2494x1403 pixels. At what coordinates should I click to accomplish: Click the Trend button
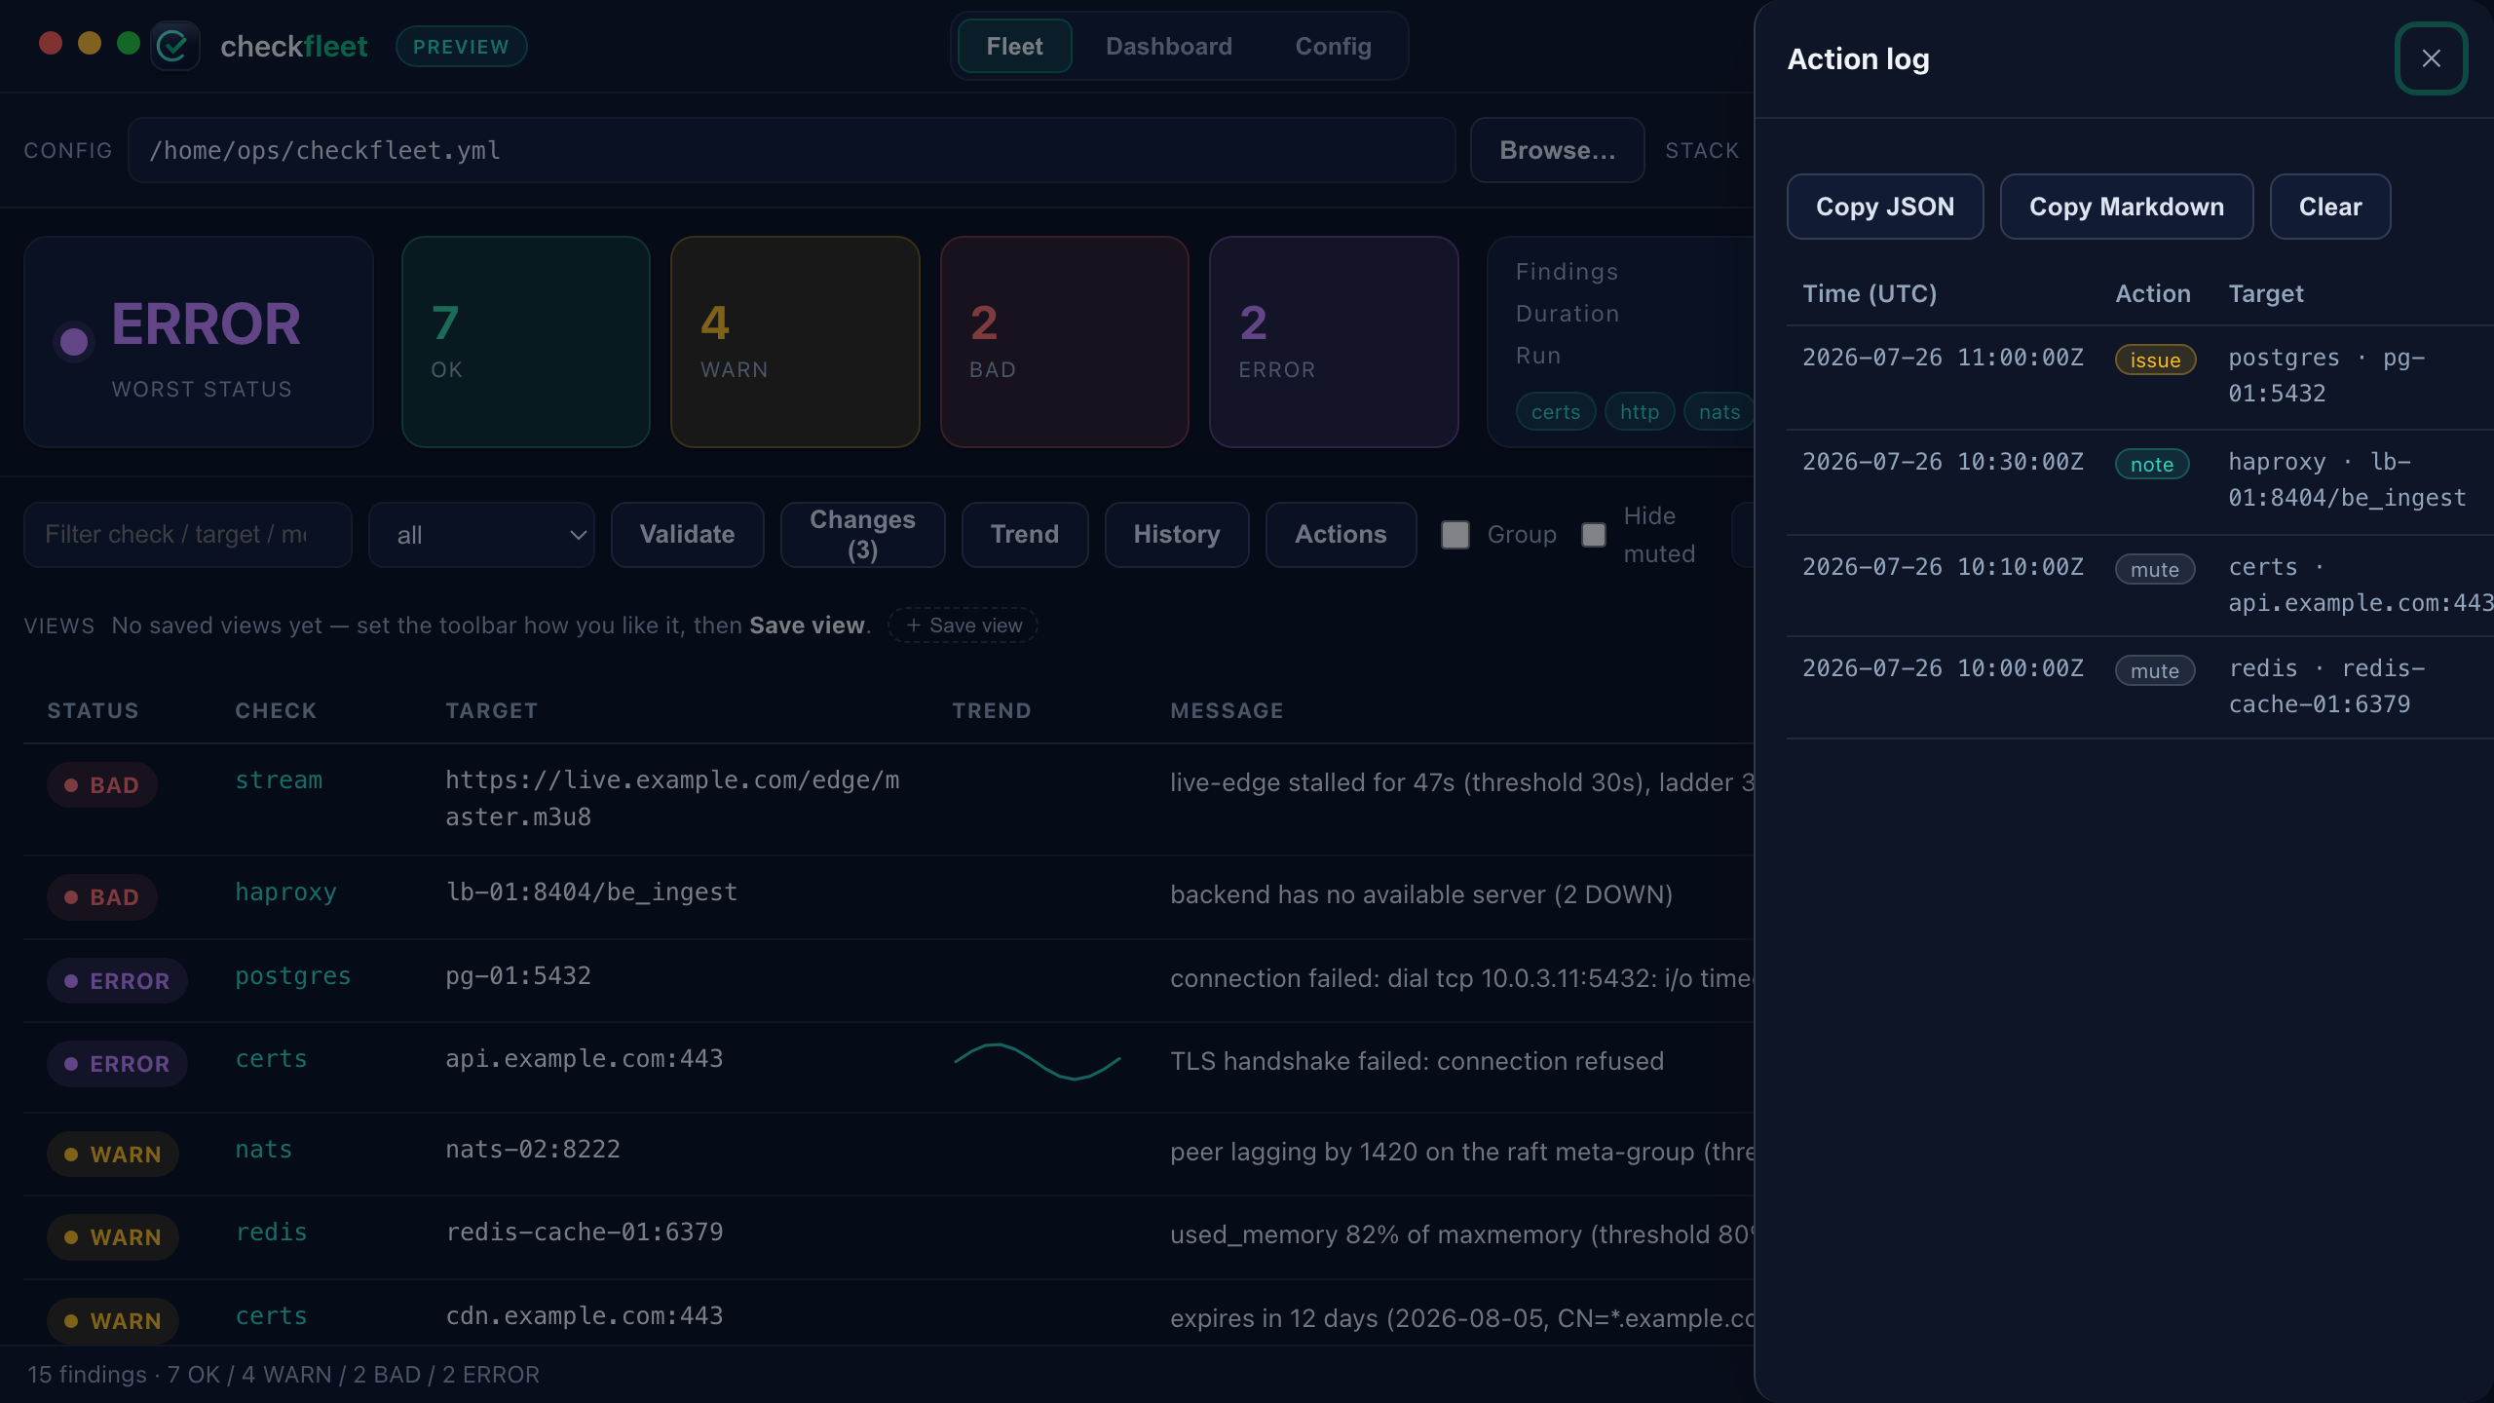1024,534
